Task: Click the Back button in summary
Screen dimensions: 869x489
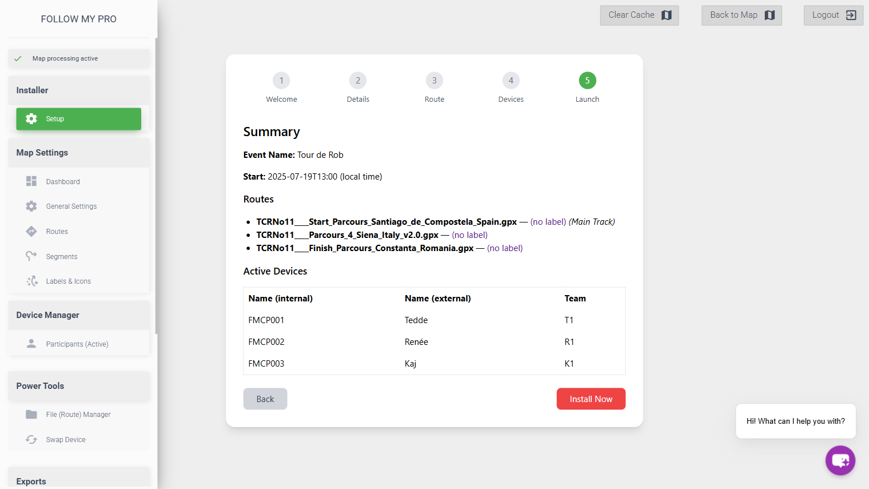Action: click(x=265, y=399)
